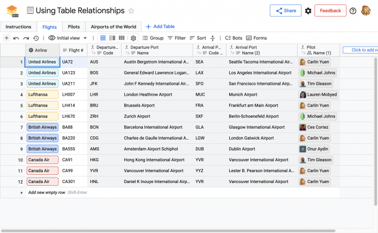This screenshot has width=378, height=233.
Task: Open view settings gear in toolbar
Action: coord(134,38)
